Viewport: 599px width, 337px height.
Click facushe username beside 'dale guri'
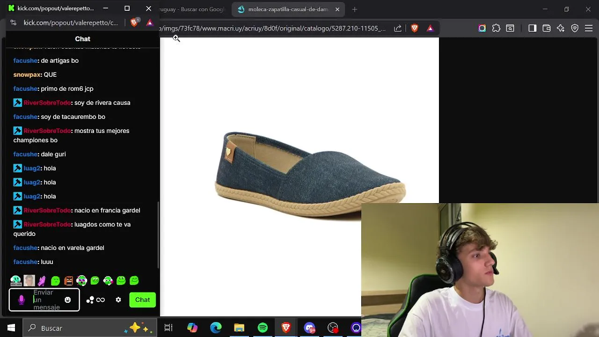pyautogui.click(x=25, y=154)
